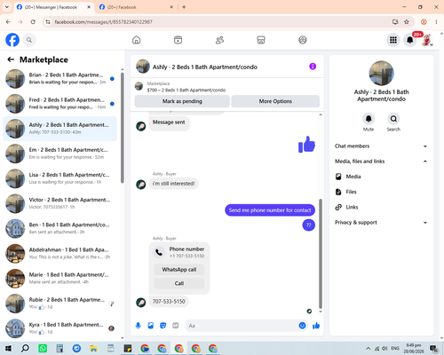Open File Explorer from the taskbar

coord(93,349)
